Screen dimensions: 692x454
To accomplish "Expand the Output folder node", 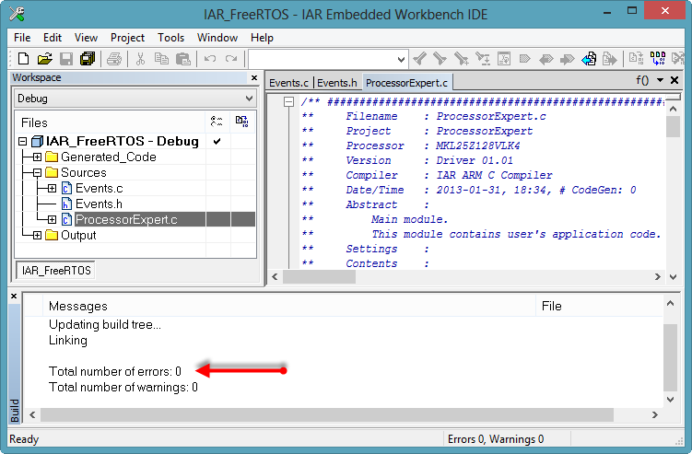I will point(37,236).
